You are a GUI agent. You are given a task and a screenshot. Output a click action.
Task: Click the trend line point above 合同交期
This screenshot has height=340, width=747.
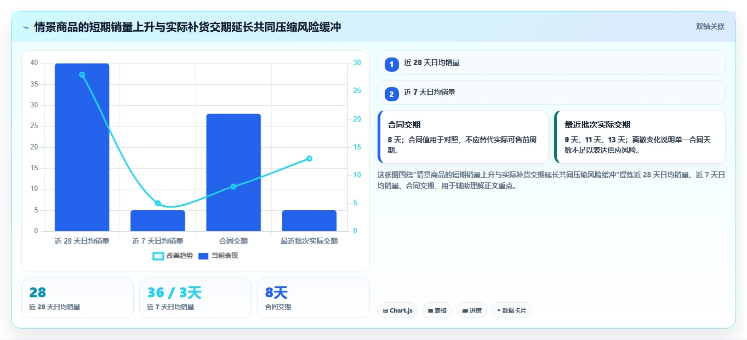click(233, 187)
